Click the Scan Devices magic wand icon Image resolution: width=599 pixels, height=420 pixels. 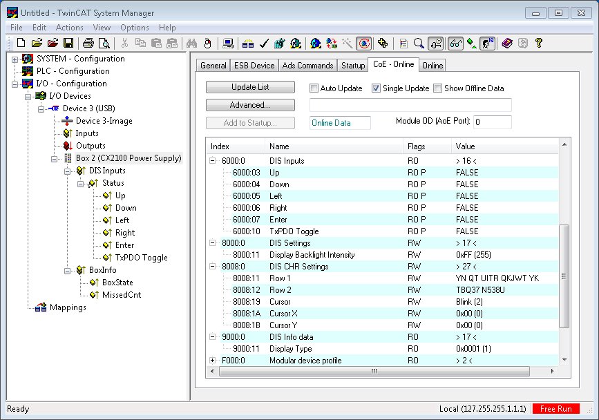tap(348, 43)
